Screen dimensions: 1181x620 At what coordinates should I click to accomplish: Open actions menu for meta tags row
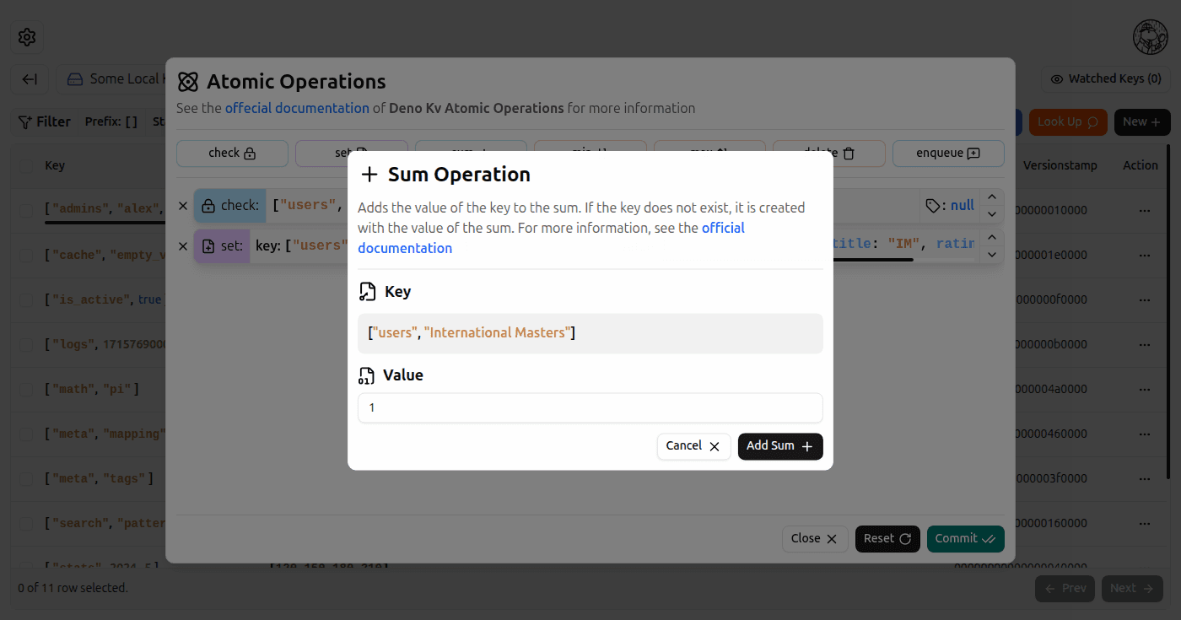tap(1145, 478)
